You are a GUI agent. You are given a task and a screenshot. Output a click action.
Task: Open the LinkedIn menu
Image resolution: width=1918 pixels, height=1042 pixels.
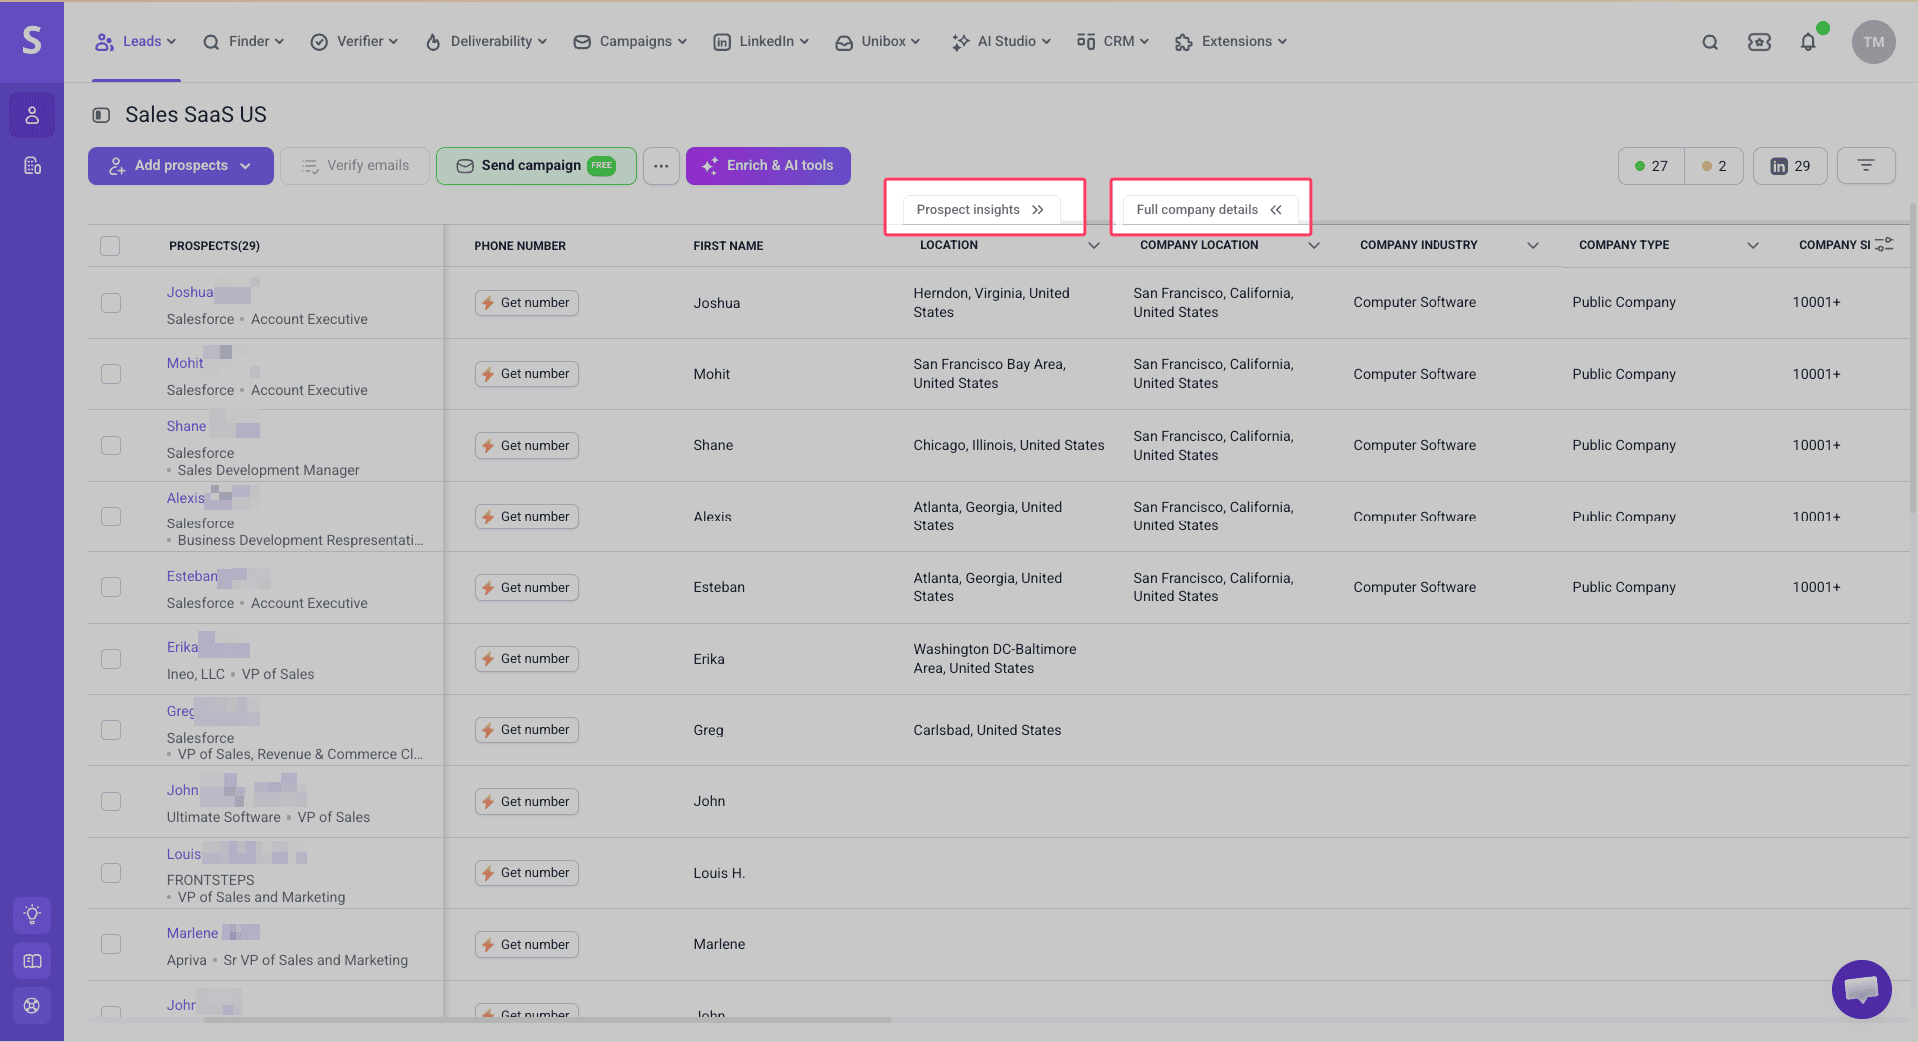(761, 42)
